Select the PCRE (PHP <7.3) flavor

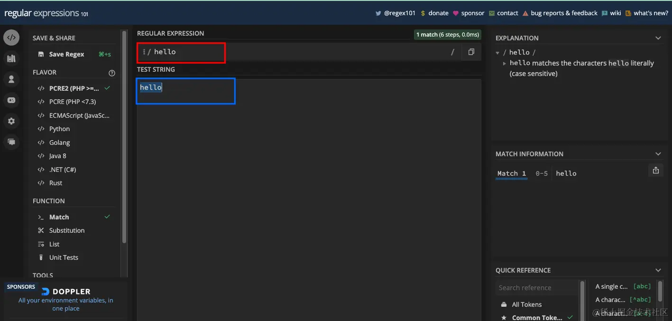(x=74, y=102)
